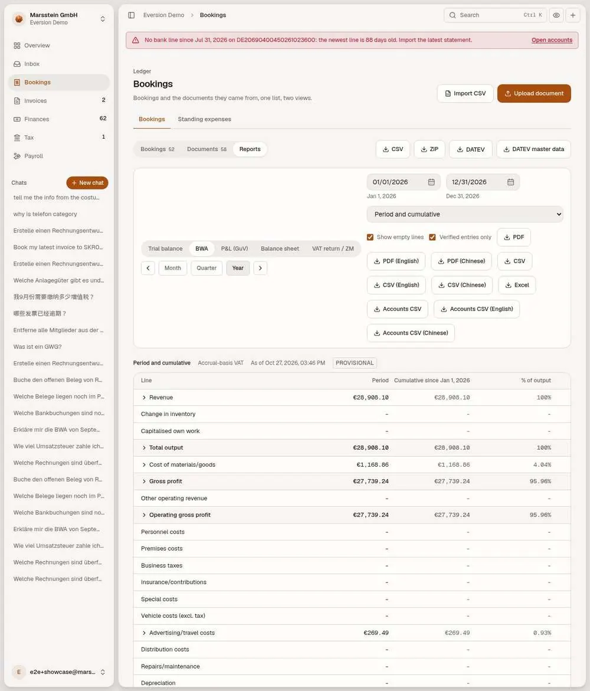Go to previous period arrow
Image resolution: width=590 pixels, height=691 pixels.
pyautogui.click(x=148, y=268)
